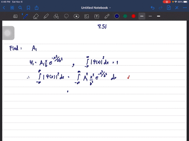
Task: Select the Shapes tool
Action: 56,16
